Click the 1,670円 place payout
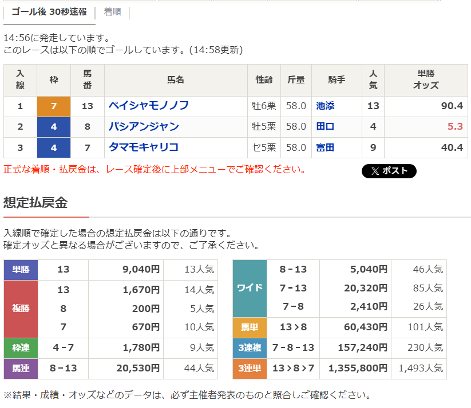Image resolution: width=471 pixels, height=408 pixels. [141, 290]
